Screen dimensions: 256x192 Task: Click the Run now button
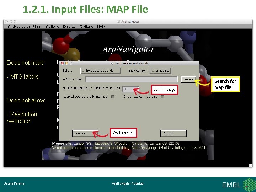click(85, 133)
